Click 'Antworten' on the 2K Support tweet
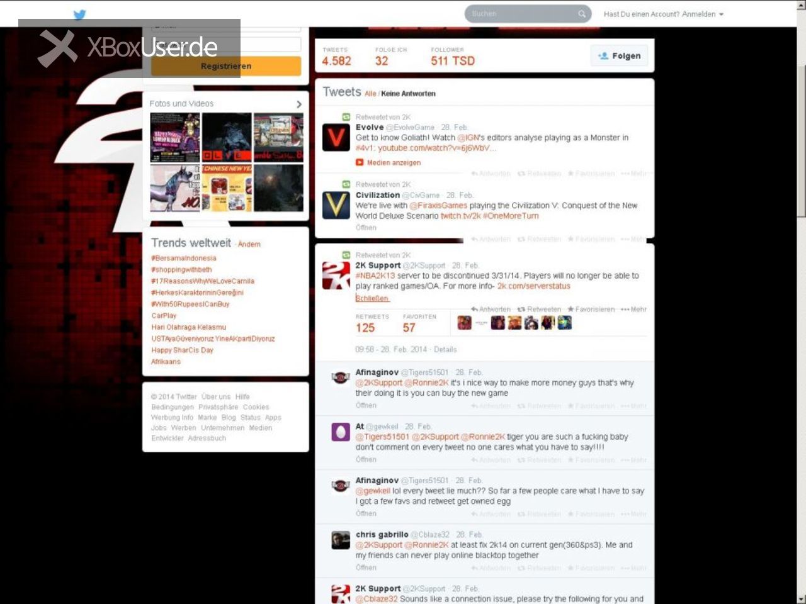This screenshot has width=806, height=604. 491,310
